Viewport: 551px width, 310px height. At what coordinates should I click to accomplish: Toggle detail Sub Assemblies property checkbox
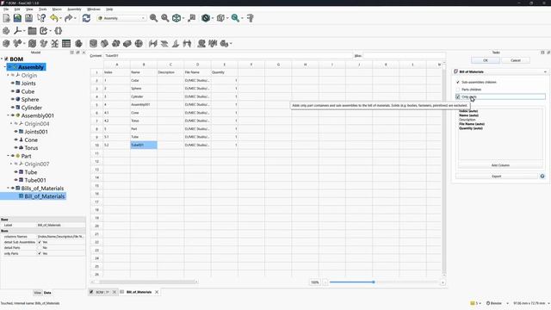point(40,242)
